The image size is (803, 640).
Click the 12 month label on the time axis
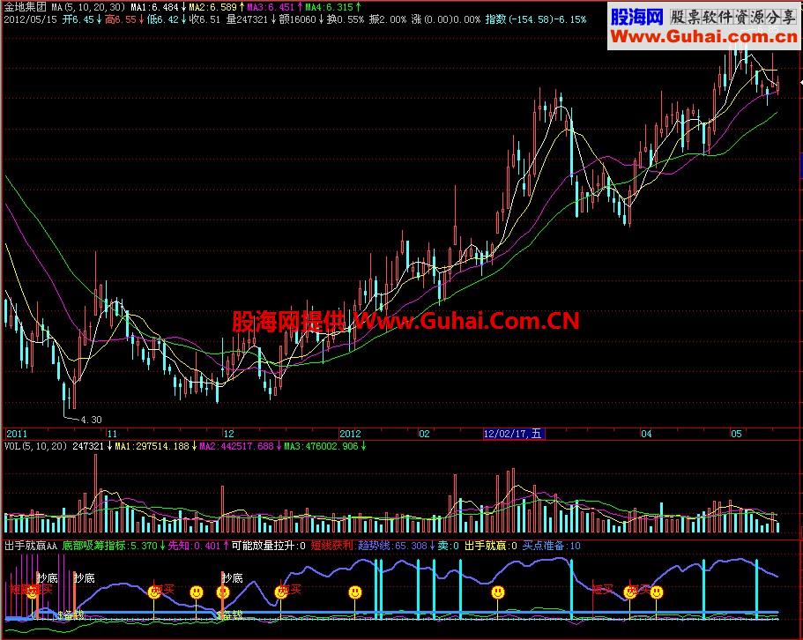[228, 434]
